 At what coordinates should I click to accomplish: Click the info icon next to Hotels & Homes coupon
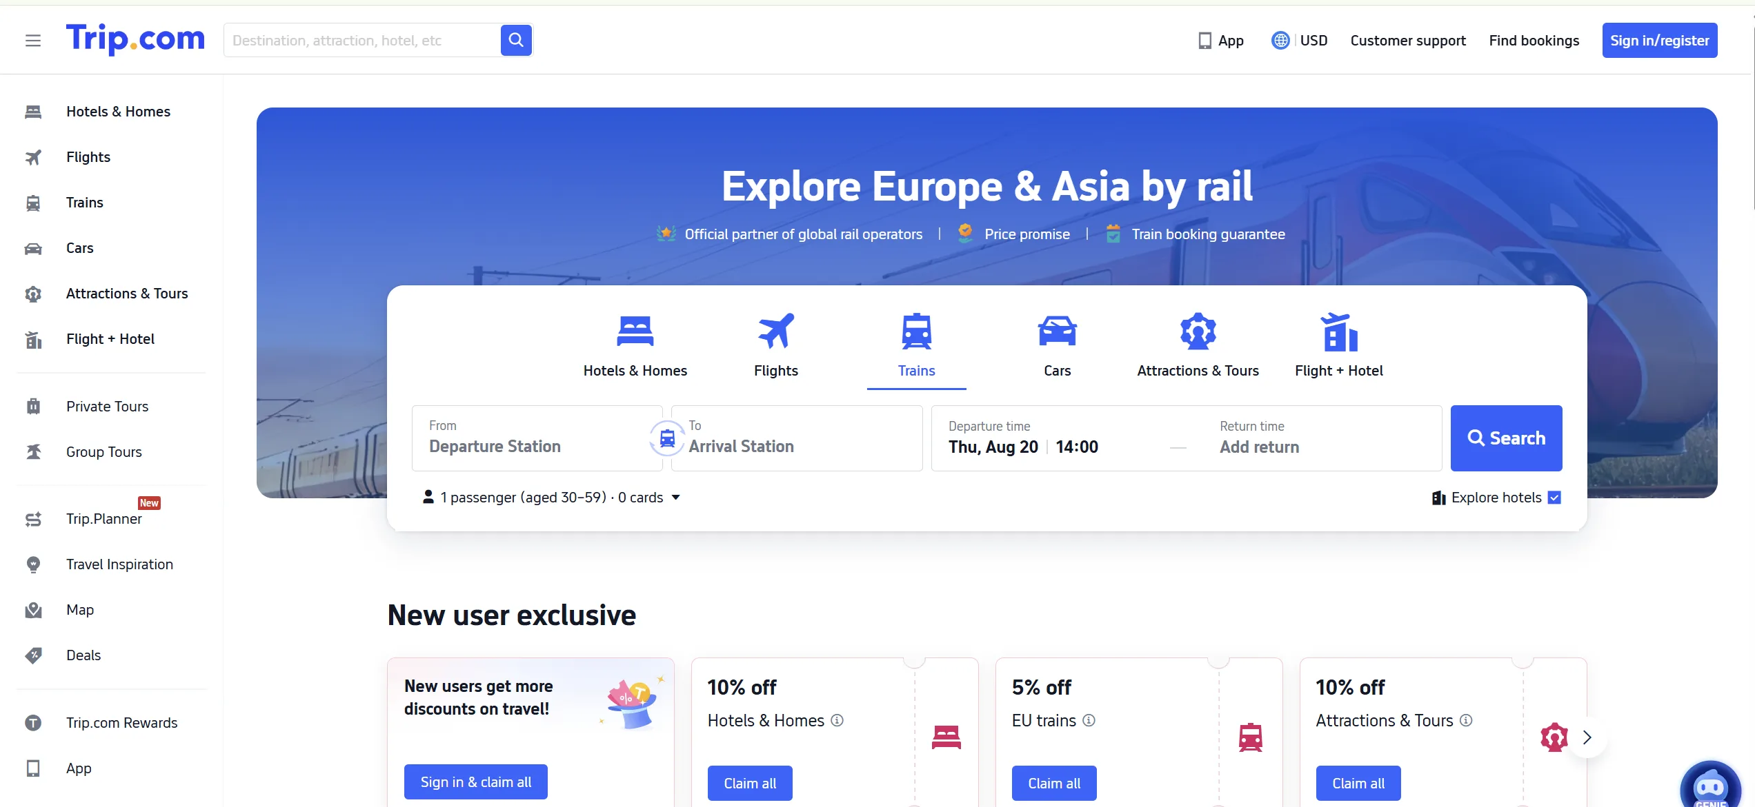tap(837, 720)
